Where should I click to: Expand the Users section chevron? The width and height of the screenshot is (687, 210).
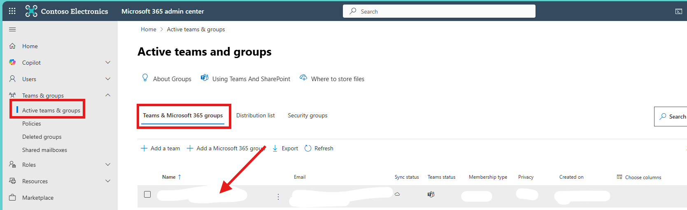[108, 79]
